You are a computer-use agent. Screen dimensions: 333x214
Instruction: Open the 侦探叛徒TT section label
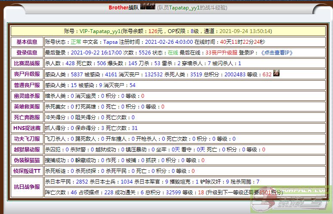(x=27, y=171)
